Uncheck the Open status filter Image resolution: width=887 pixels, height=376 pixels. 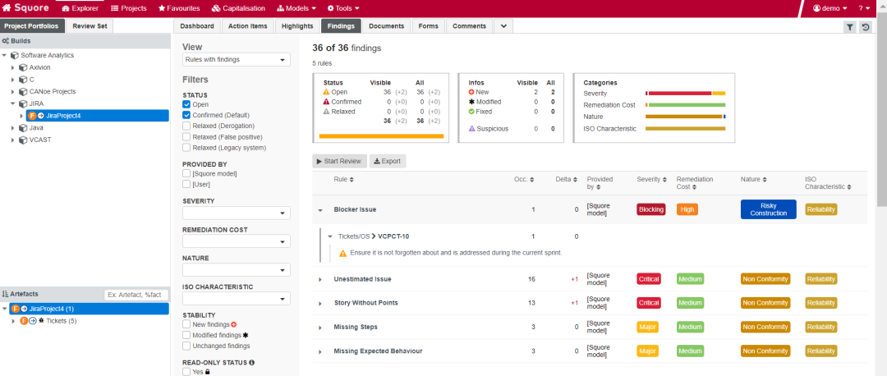[186, 104]
